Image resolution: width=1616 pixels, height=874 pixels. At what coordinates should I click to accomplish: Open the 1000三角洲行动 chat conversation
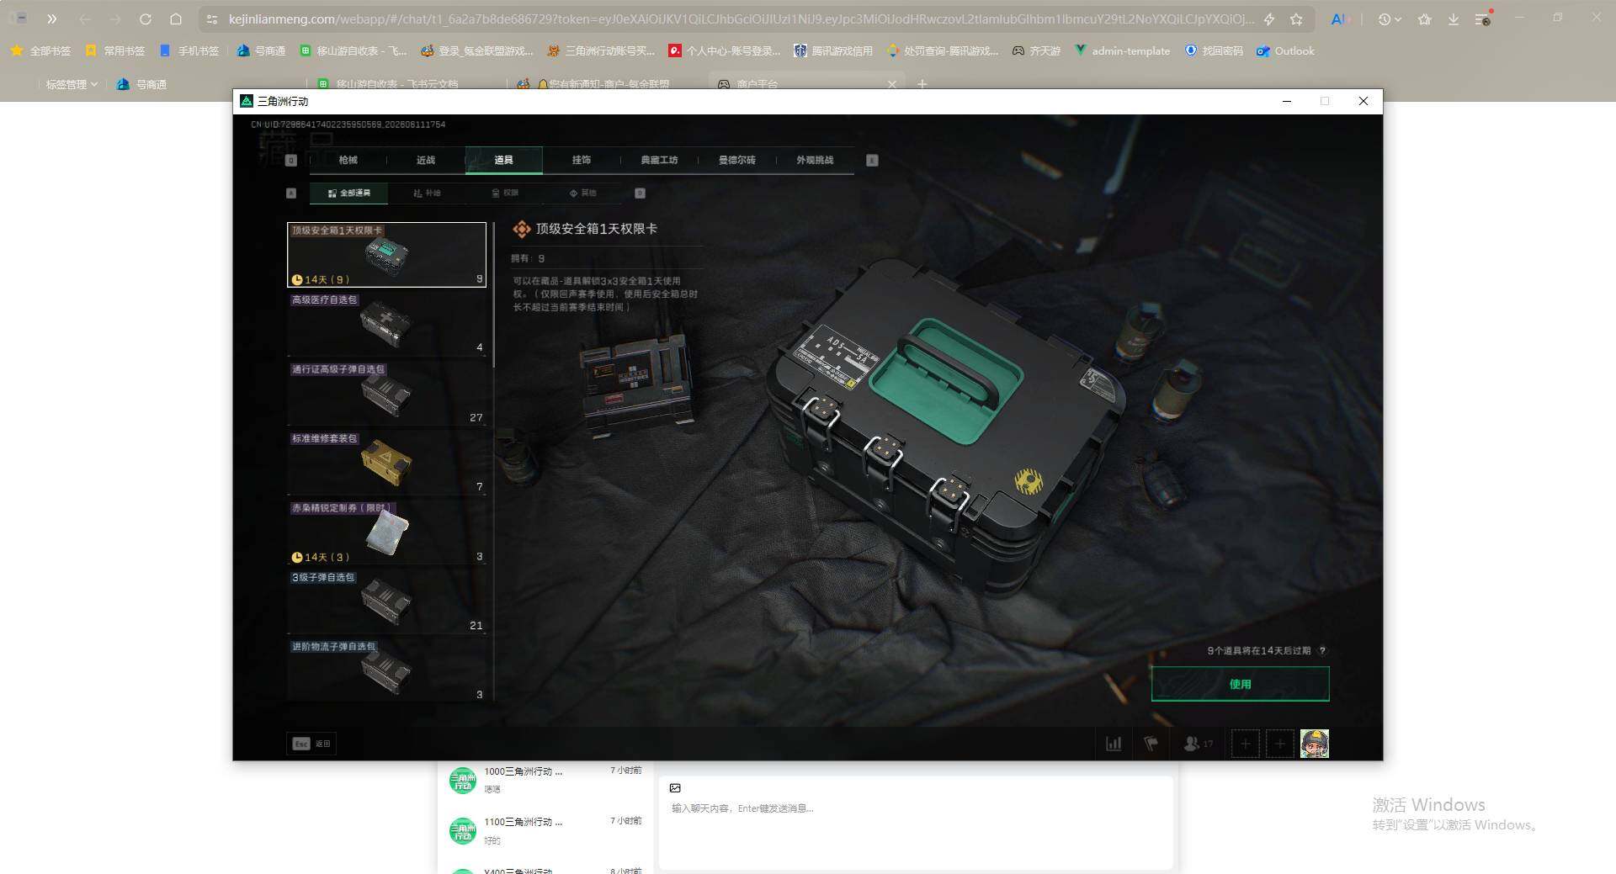[x=545, y=780]
